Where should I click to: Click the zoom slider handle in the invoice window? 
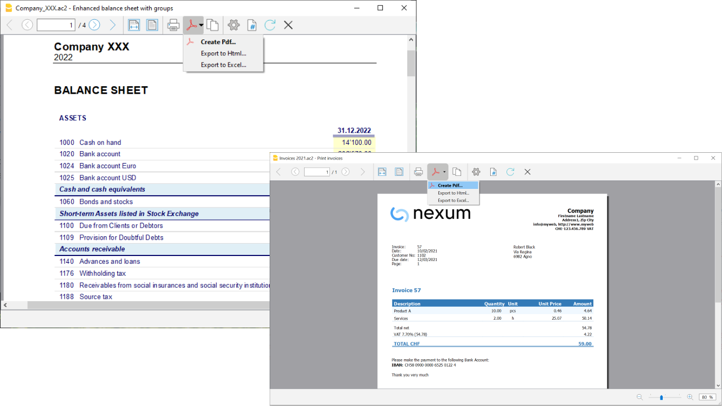point(662,397)
